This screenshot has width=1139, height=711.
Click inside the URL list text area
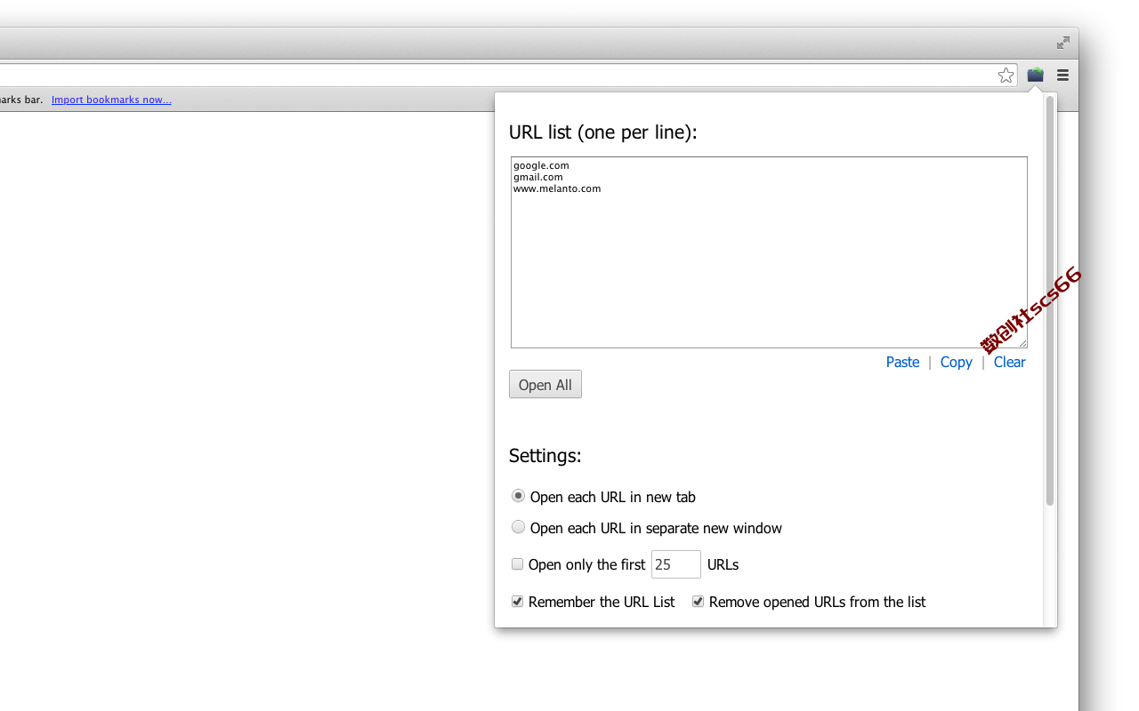769,252
